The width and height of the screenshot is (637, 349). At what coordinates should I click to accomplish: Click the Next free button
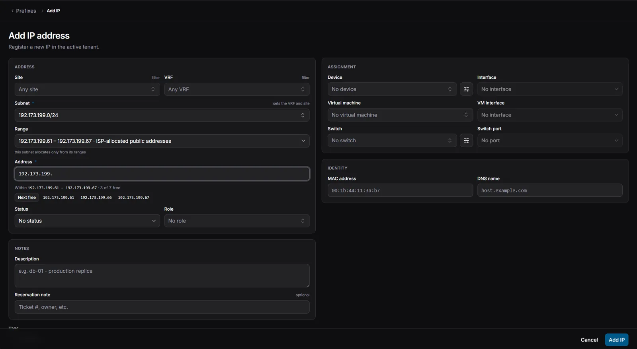point(27,198)
